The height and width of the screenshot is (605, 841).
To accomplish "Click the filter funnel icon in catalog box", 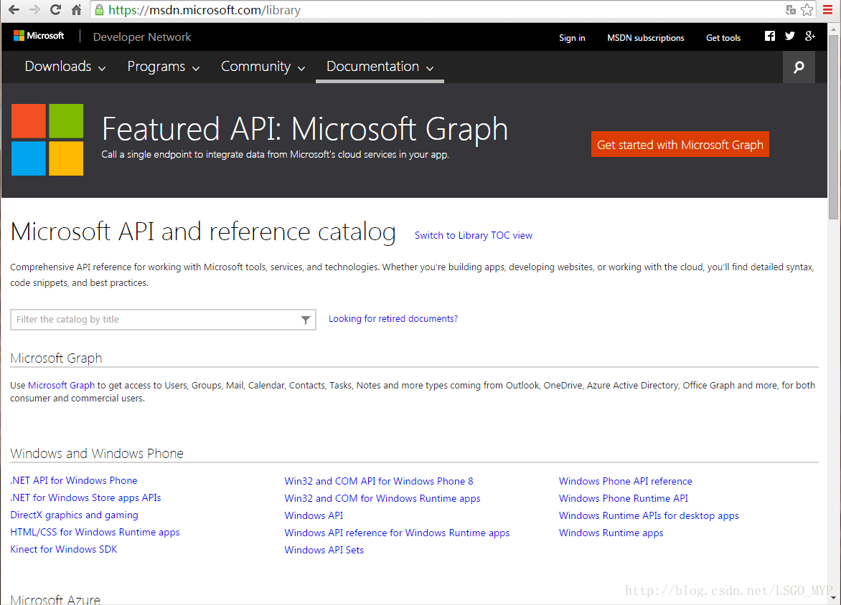I will pos(305,320).
